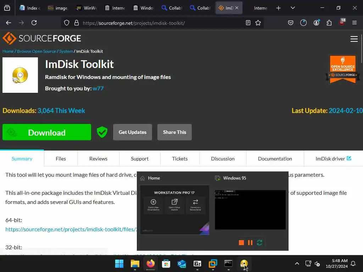
Task: Open Firefox View in tab strip
Action: tap(7, 8)
